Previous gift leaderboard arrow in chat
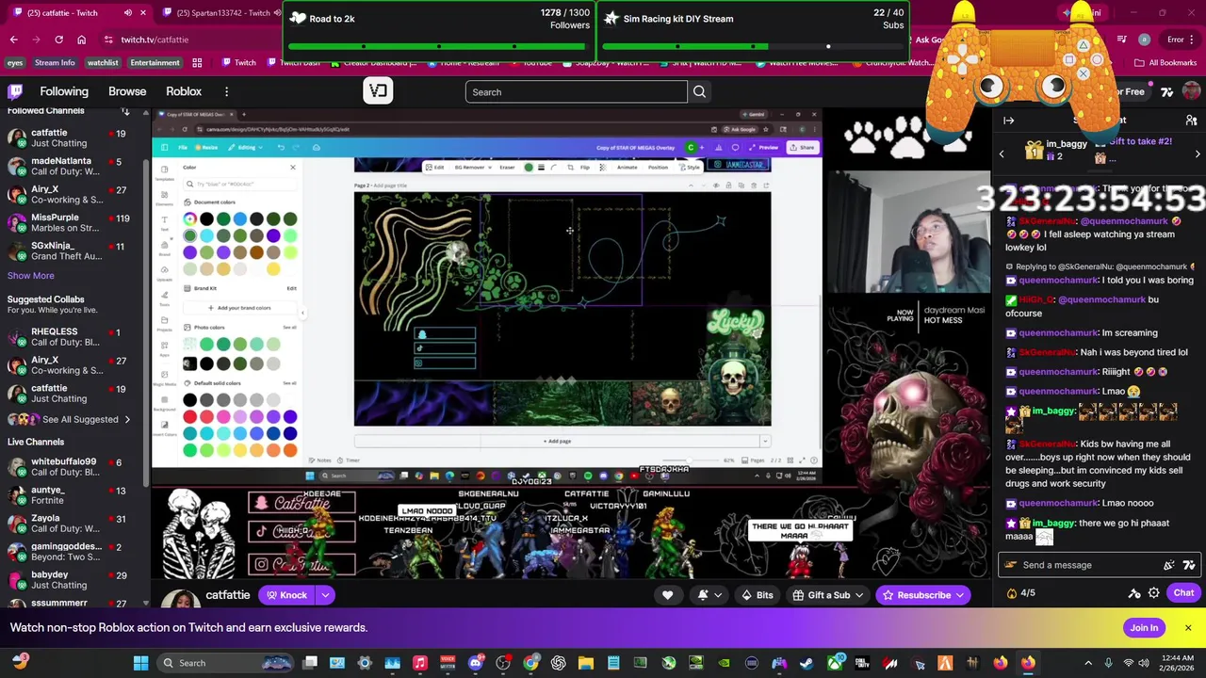Viewport: 1206px width, 678px height. 1002,153
